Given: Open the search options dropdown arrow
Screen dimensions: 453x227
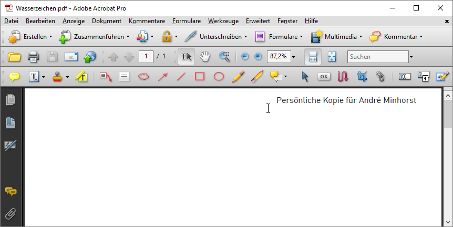Looking at the screenshot, I should 411,57.
